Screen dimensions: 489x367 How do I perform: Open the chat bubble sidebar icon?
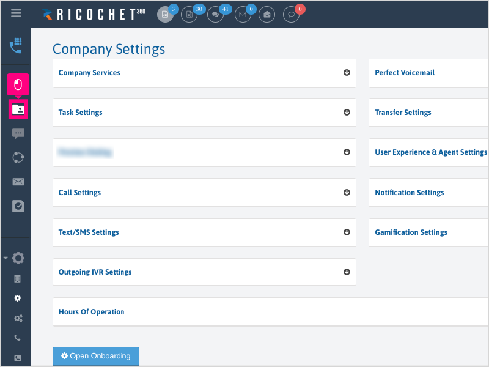pos(18,133)
